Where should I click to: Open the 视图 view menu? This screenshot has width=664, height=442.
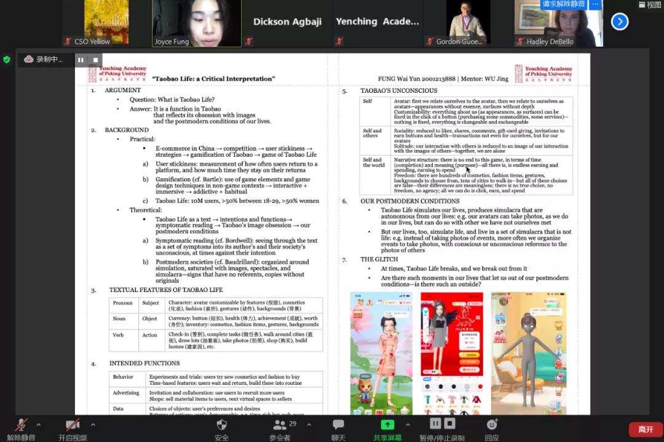coord(649,5)
